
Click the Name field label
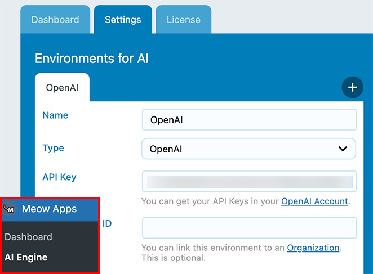pyautogui.click(x=55, y=115)
